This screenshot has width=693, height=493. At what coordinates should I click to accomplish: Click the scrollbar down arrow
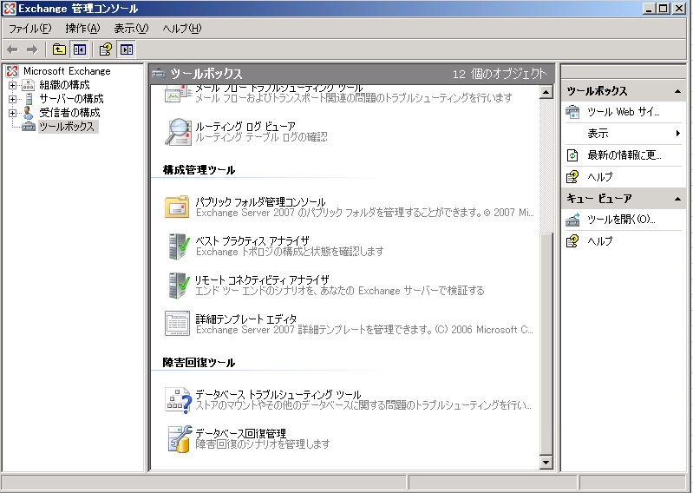pyautogui.click(x=546, y=463)
